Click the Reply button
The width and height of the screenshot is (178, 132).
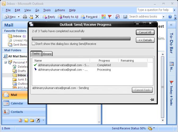coord(49,17)
